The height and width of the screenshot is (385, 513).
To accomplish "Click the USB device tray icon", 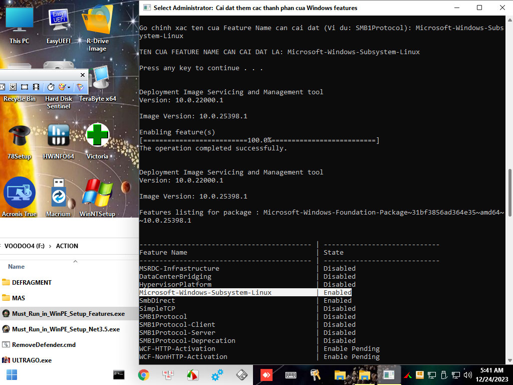I will pos(444,375).
